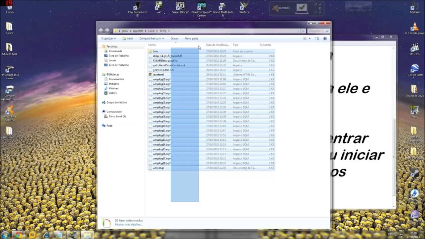The height and width of the screenshot is (239, 425).
Task: Select Rede in the navigation pane
Action: click(109, 125)
